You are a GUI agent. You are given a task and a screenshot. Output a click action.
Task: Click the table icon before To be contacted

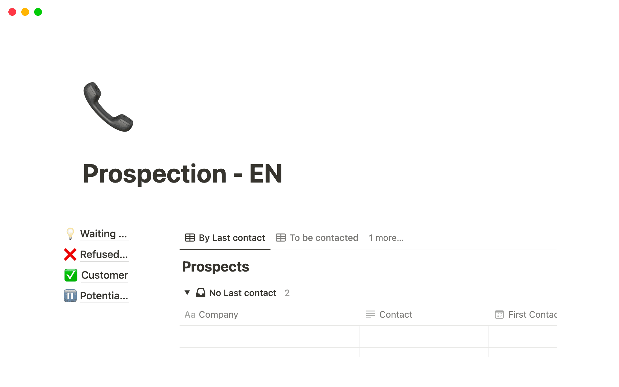pyautogui.click(x=280, y=238)
